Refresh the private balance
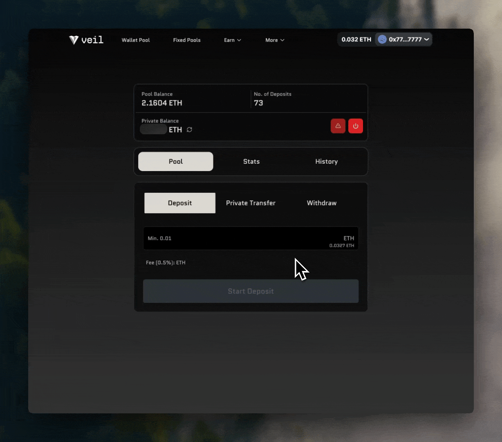 click(x=189, y=130)
